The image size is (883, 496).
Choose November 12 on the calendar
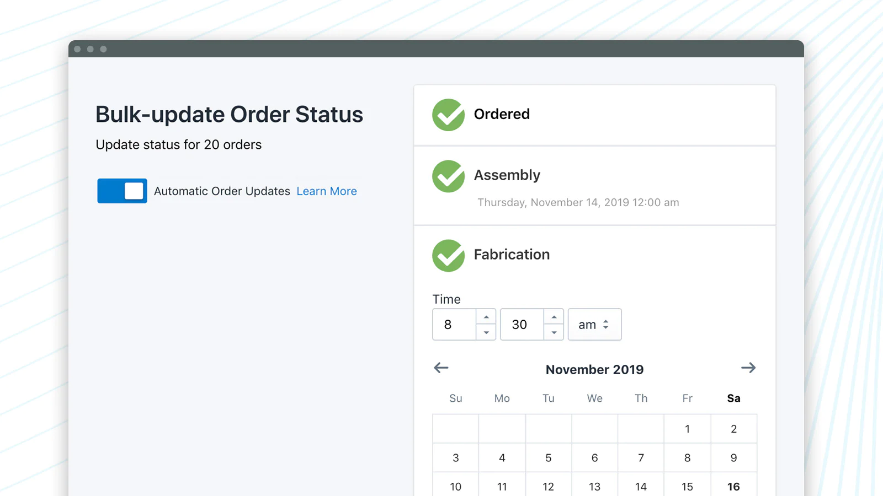tap(548, 486)
